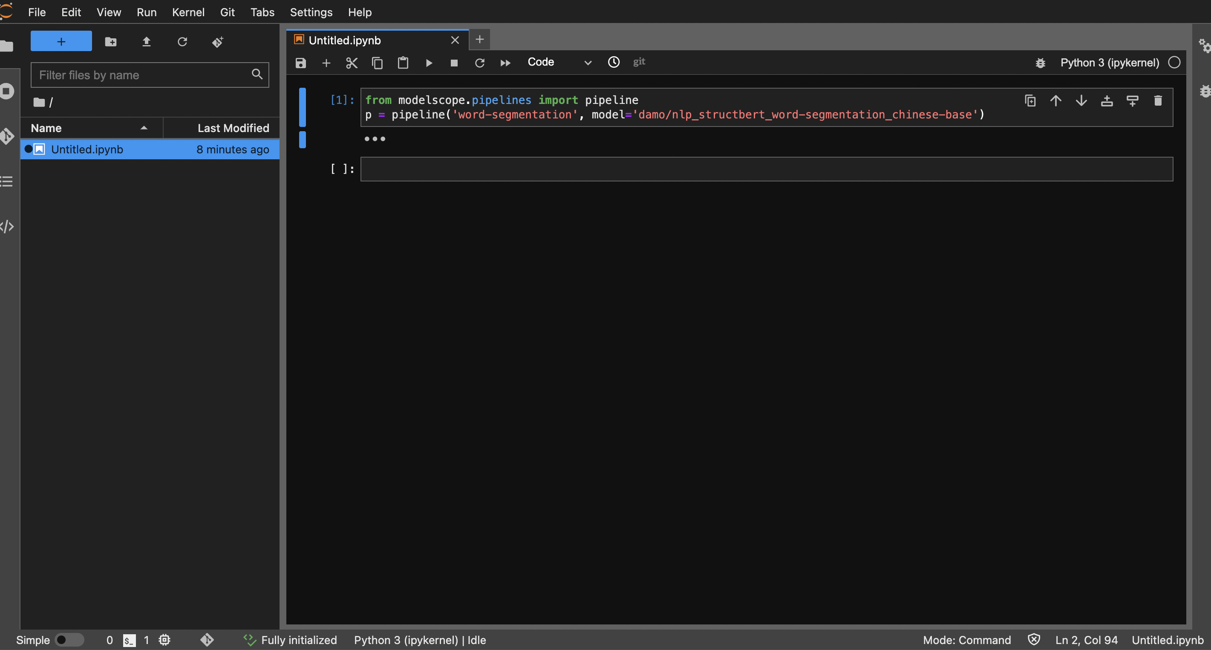Screen dimensions: 1211x650
Task: Restart kernel and run all cells
Action: [505, 63]
